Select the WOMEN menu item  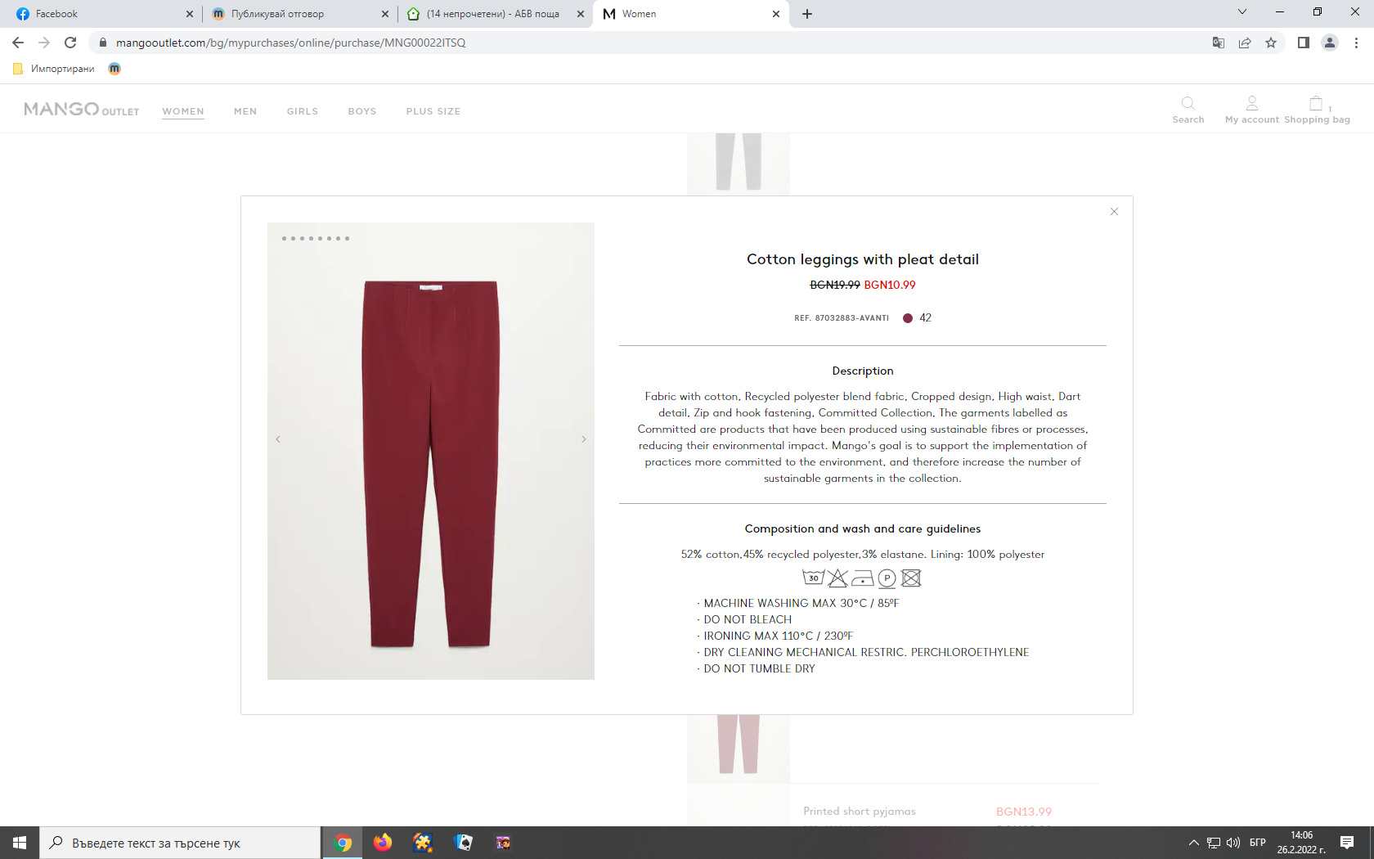coord(183,111)
